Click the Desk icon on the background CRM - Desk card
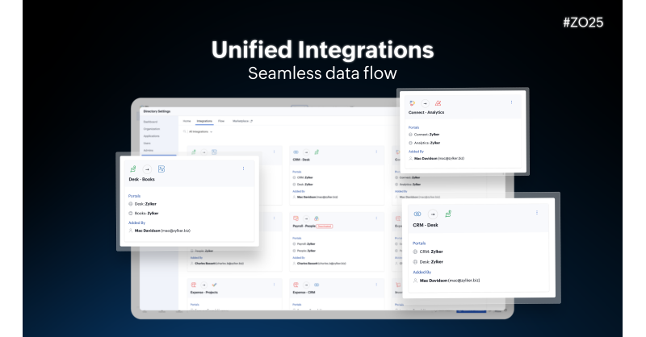The image size is (646, 337). 317,152
